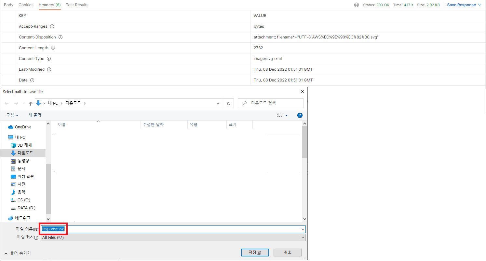The image size is (486, 261).
Task: Select 네트워크 in the sidebar
Action: (x=24, y=218)
